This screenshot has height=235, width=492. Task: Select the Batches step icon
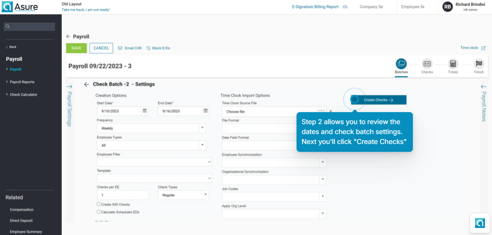point(401,64)
